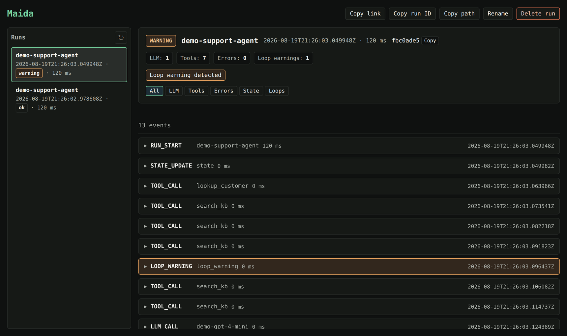567x336 pixels.
Task: Select the ok demo-support-agent run
Action: pos(69,99)
